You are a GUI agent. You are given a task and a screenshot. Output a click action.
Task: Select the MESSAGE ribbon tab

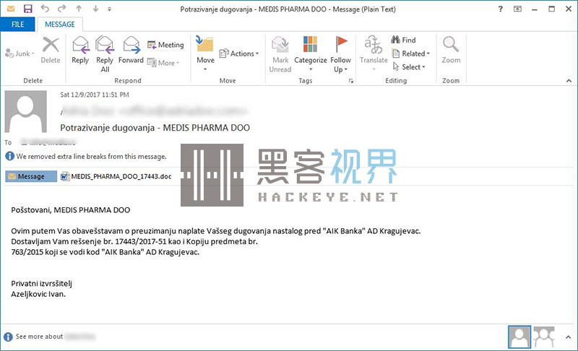coord(60,25)
